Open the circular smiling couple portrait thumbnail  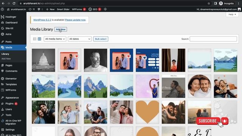199,86
